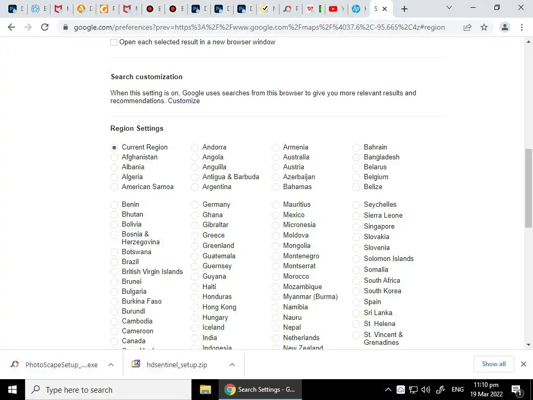Pick Mexico in Region Settings
Screen dimensions: 533x400
276,215
